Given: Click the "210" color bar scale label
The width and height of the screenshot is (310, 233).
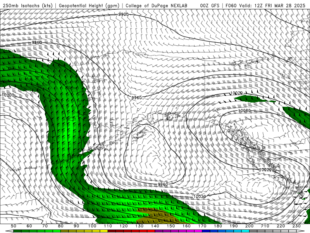Looking at the screenshot, I should [265, 226].
